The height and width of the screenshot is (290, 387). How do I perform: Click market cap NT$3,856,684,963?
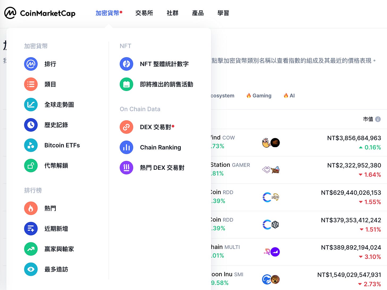(354, 138)
